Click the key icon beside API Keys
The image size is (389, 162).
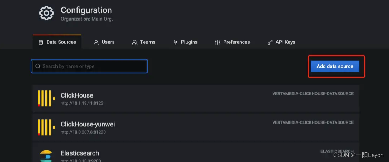tap(270, 42)
